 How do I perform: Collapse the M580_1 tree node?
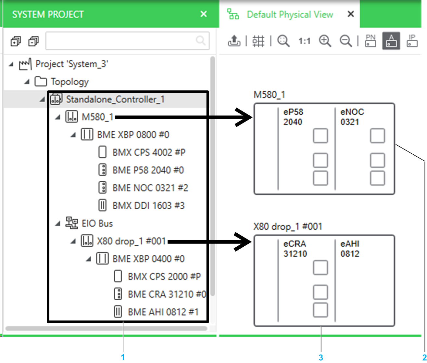point(57,117)
